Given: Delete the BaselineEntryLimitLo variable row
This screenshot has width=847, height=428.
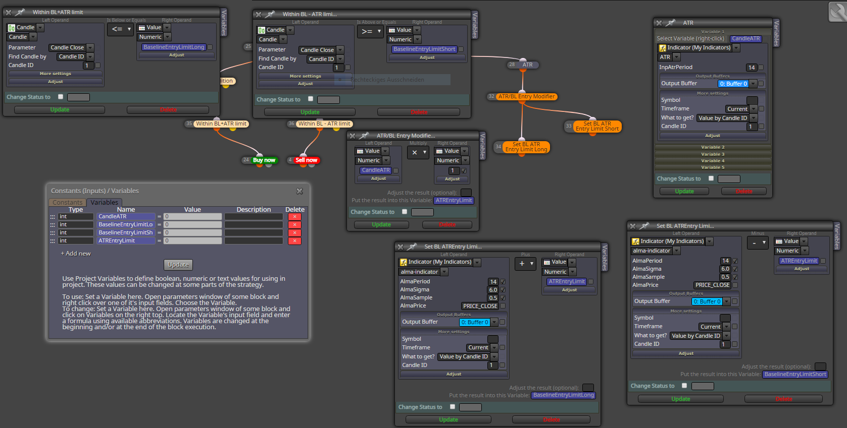Looking at the screenshot, I should tap(294, 225).
